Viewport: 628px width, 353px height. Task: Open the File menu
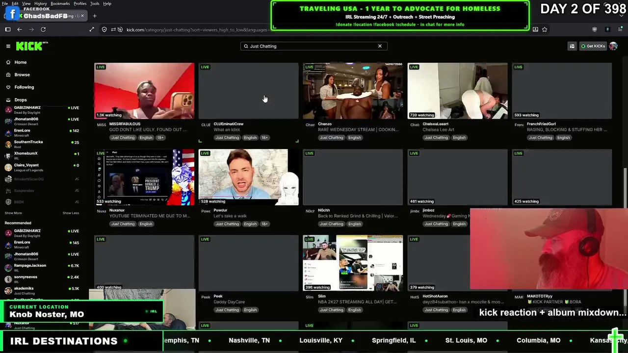5,3
